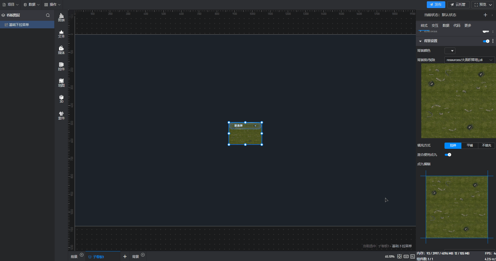Click the 云托管 cloud hosting button
Screen dimensions: 496x261
tap(458, 5)
